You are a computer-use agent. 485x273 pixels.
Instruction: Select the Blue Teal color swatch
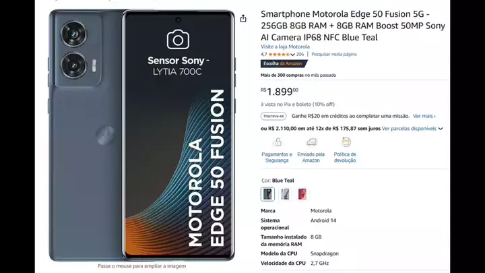click(x=268, y=194)
